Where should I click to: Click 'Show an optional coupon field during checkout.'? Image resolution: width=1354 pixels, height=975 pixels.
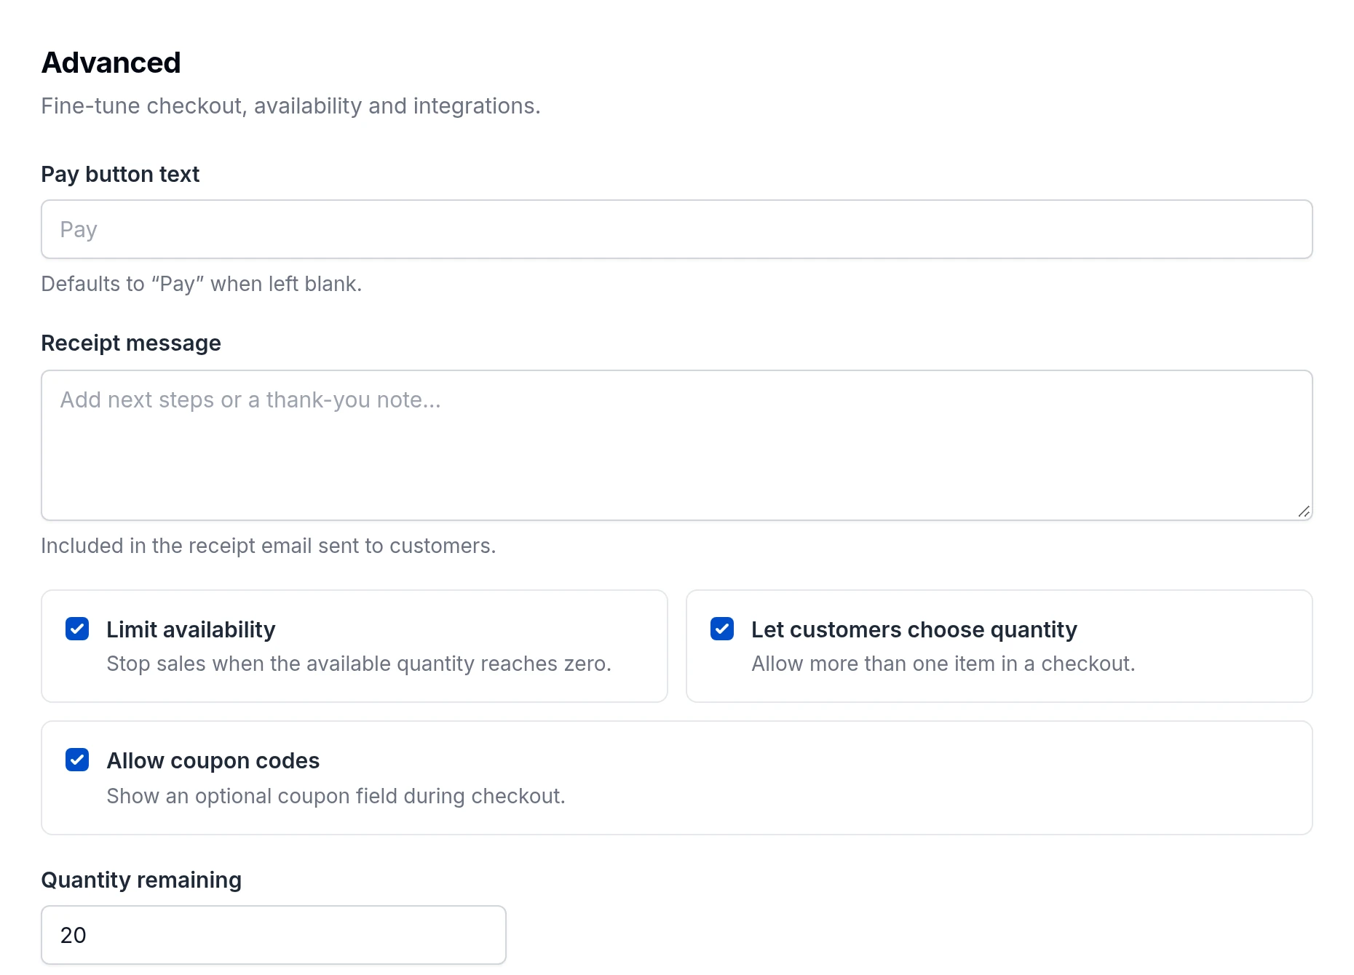pos(336,796)
